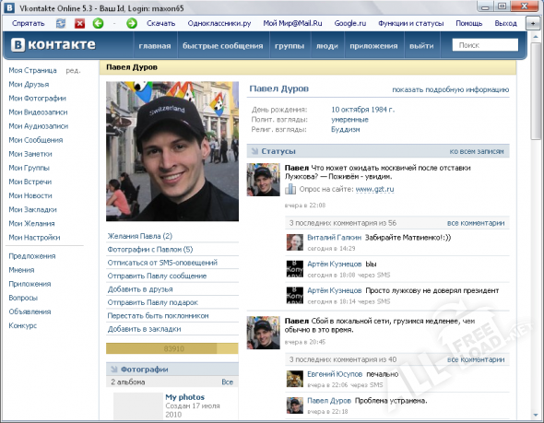
Task: Click the Буддизм religious views link
Action: pos(345,129)
